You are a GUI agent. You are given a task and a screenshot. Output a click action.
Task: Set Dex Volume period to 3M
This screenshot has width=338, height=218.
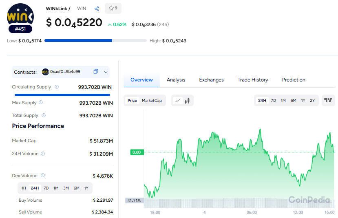(x=66, y=188)
